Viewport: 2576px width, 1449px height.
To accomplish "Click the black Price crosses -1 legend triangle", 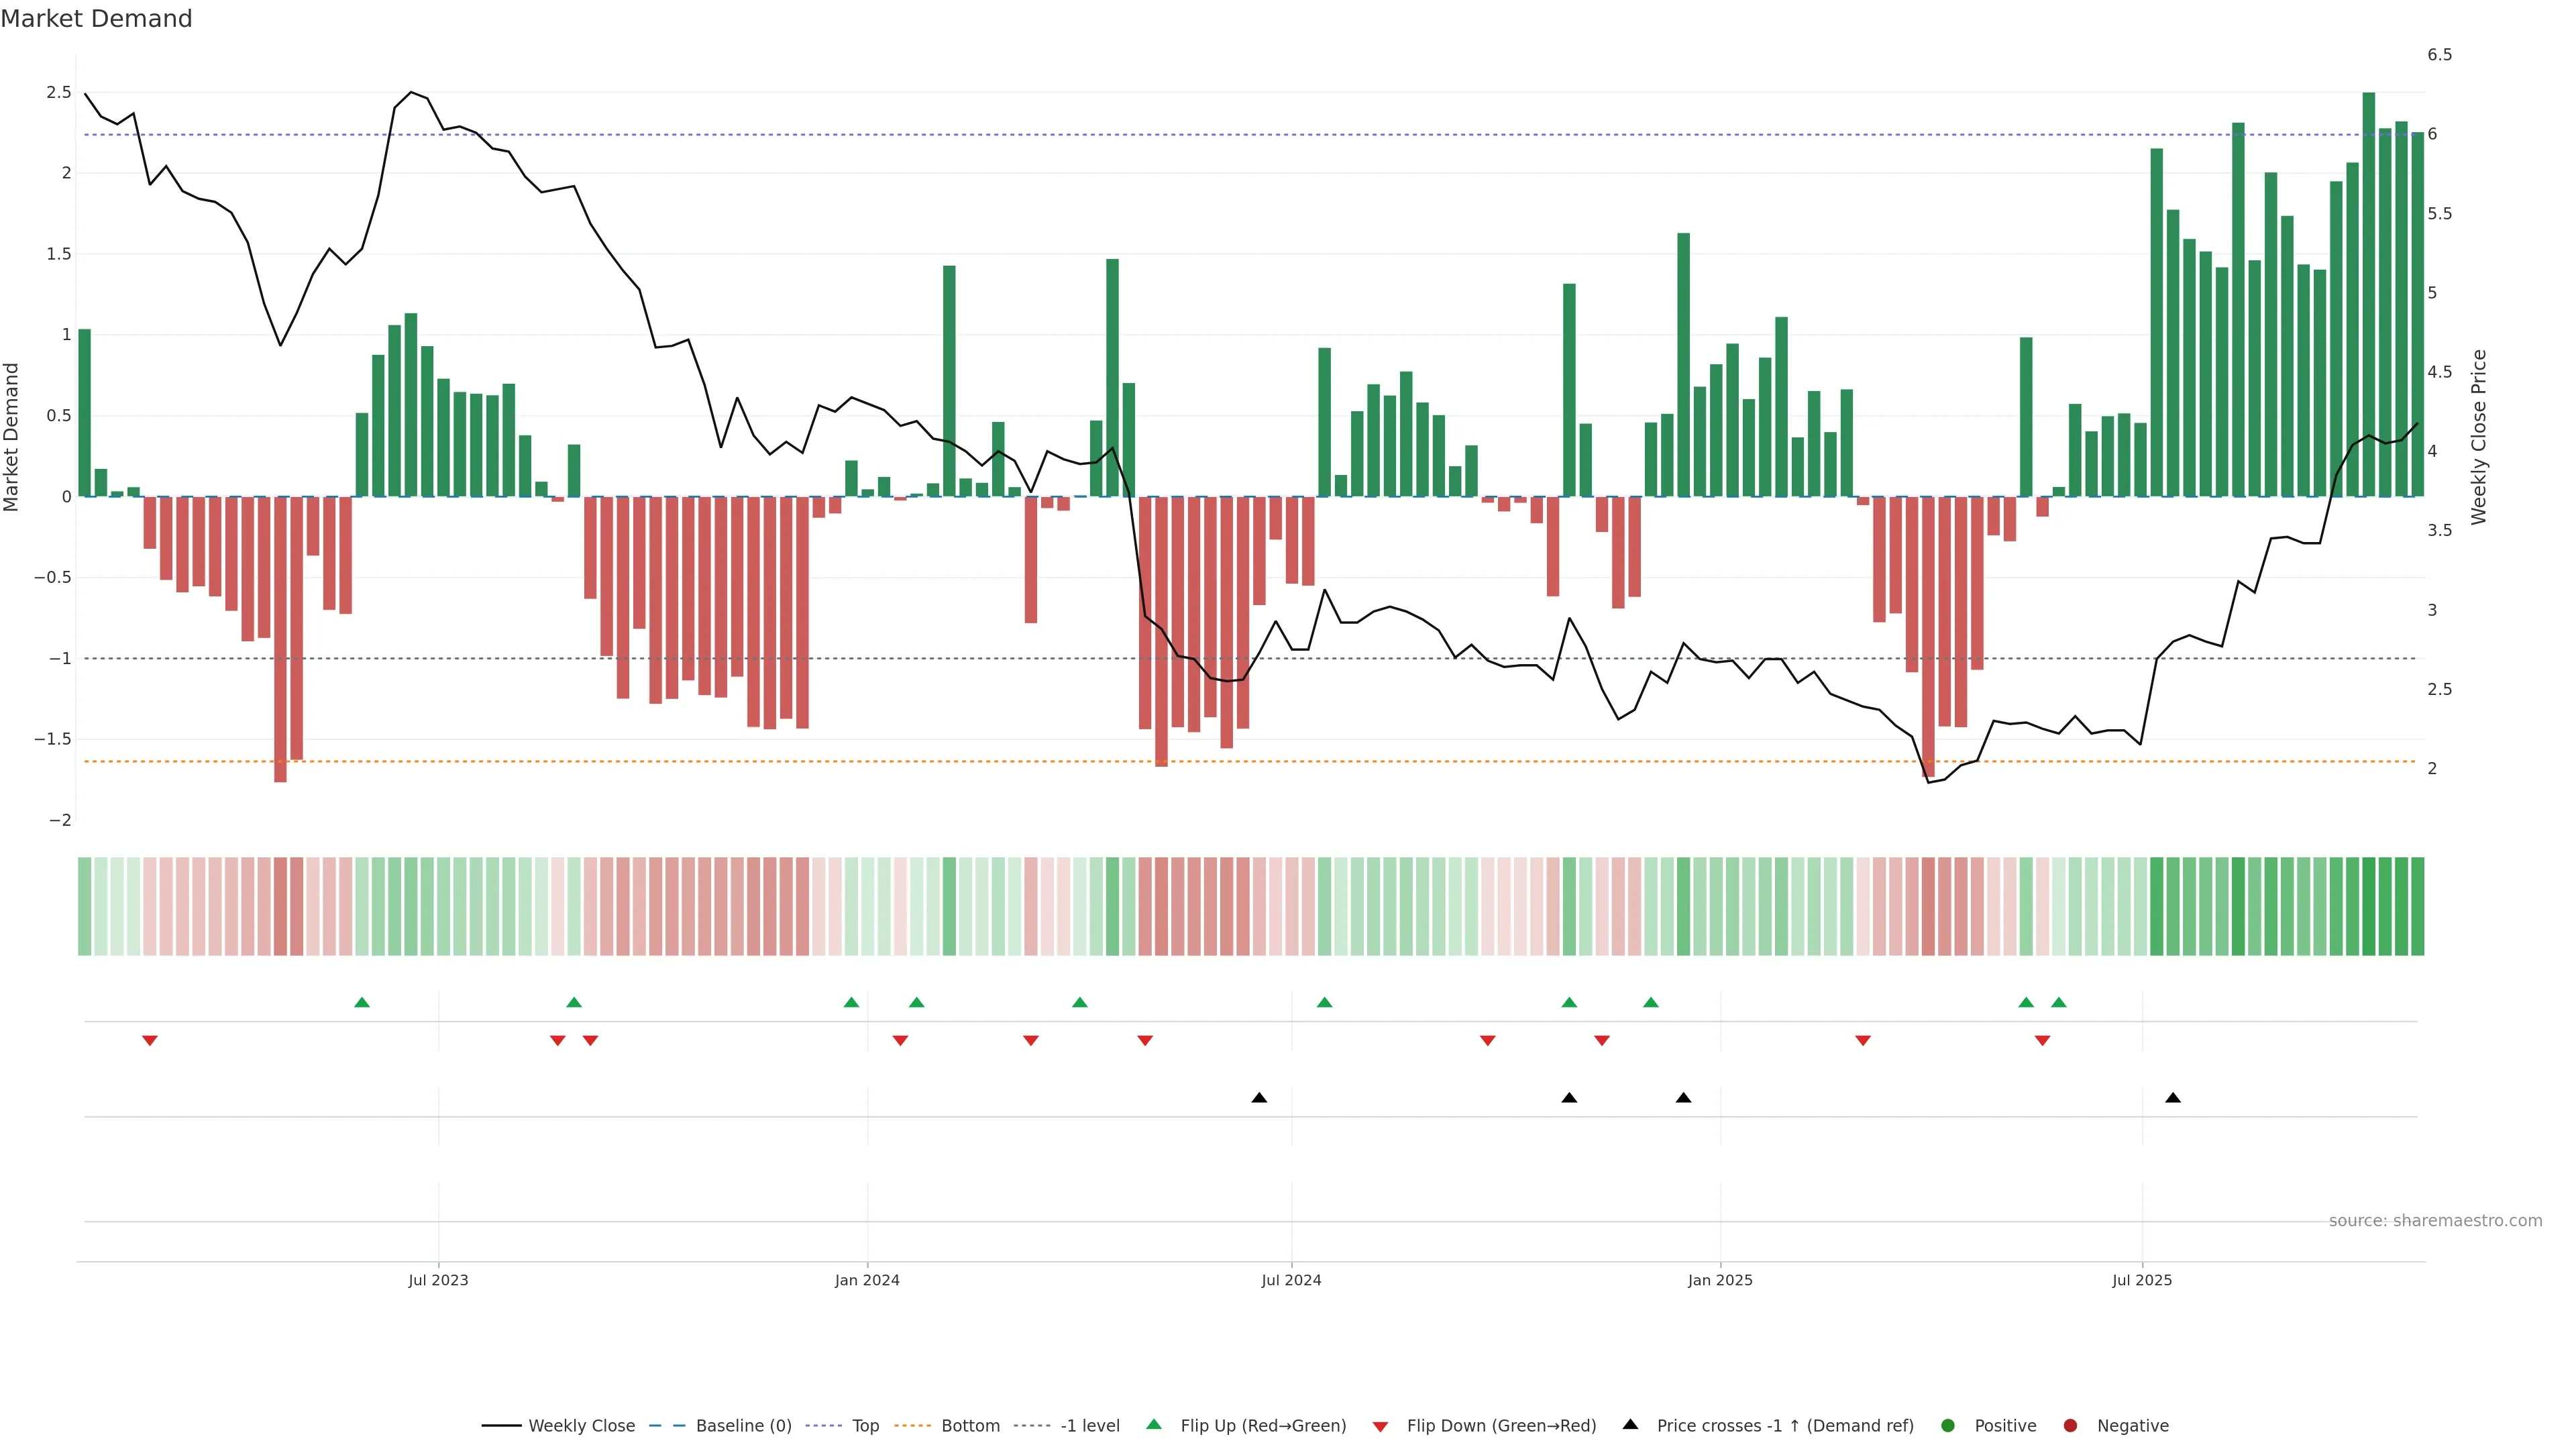I will [1630, 1424].
